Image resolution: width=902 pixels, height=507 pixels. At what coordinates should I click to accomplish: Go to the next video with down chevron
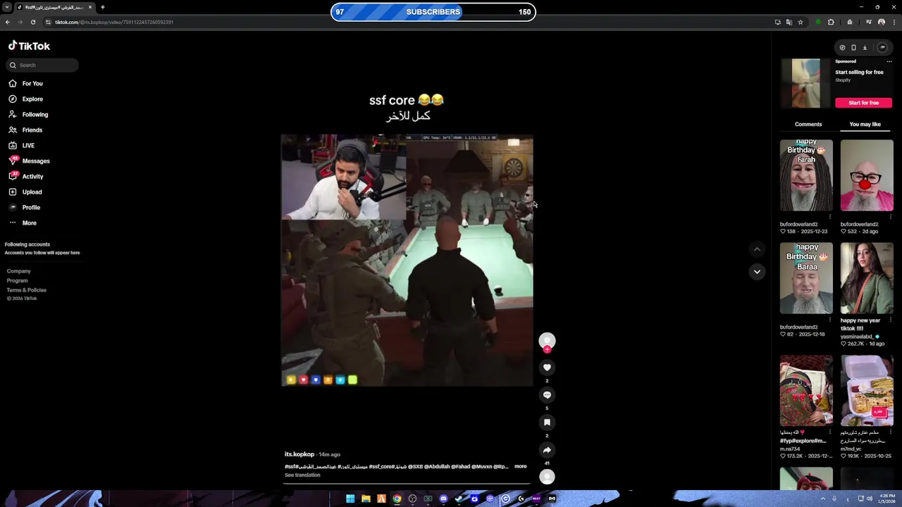[x=757, y=271]
